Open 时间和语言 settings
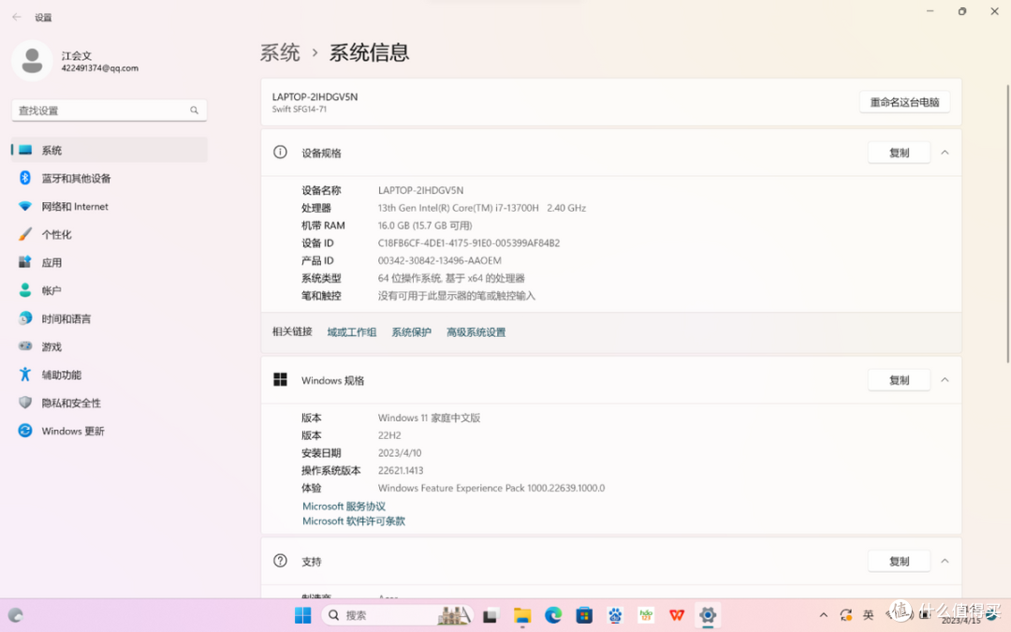Image resolution: width=1011 pixels, height=632 pixels. click(x=109, y=318)
